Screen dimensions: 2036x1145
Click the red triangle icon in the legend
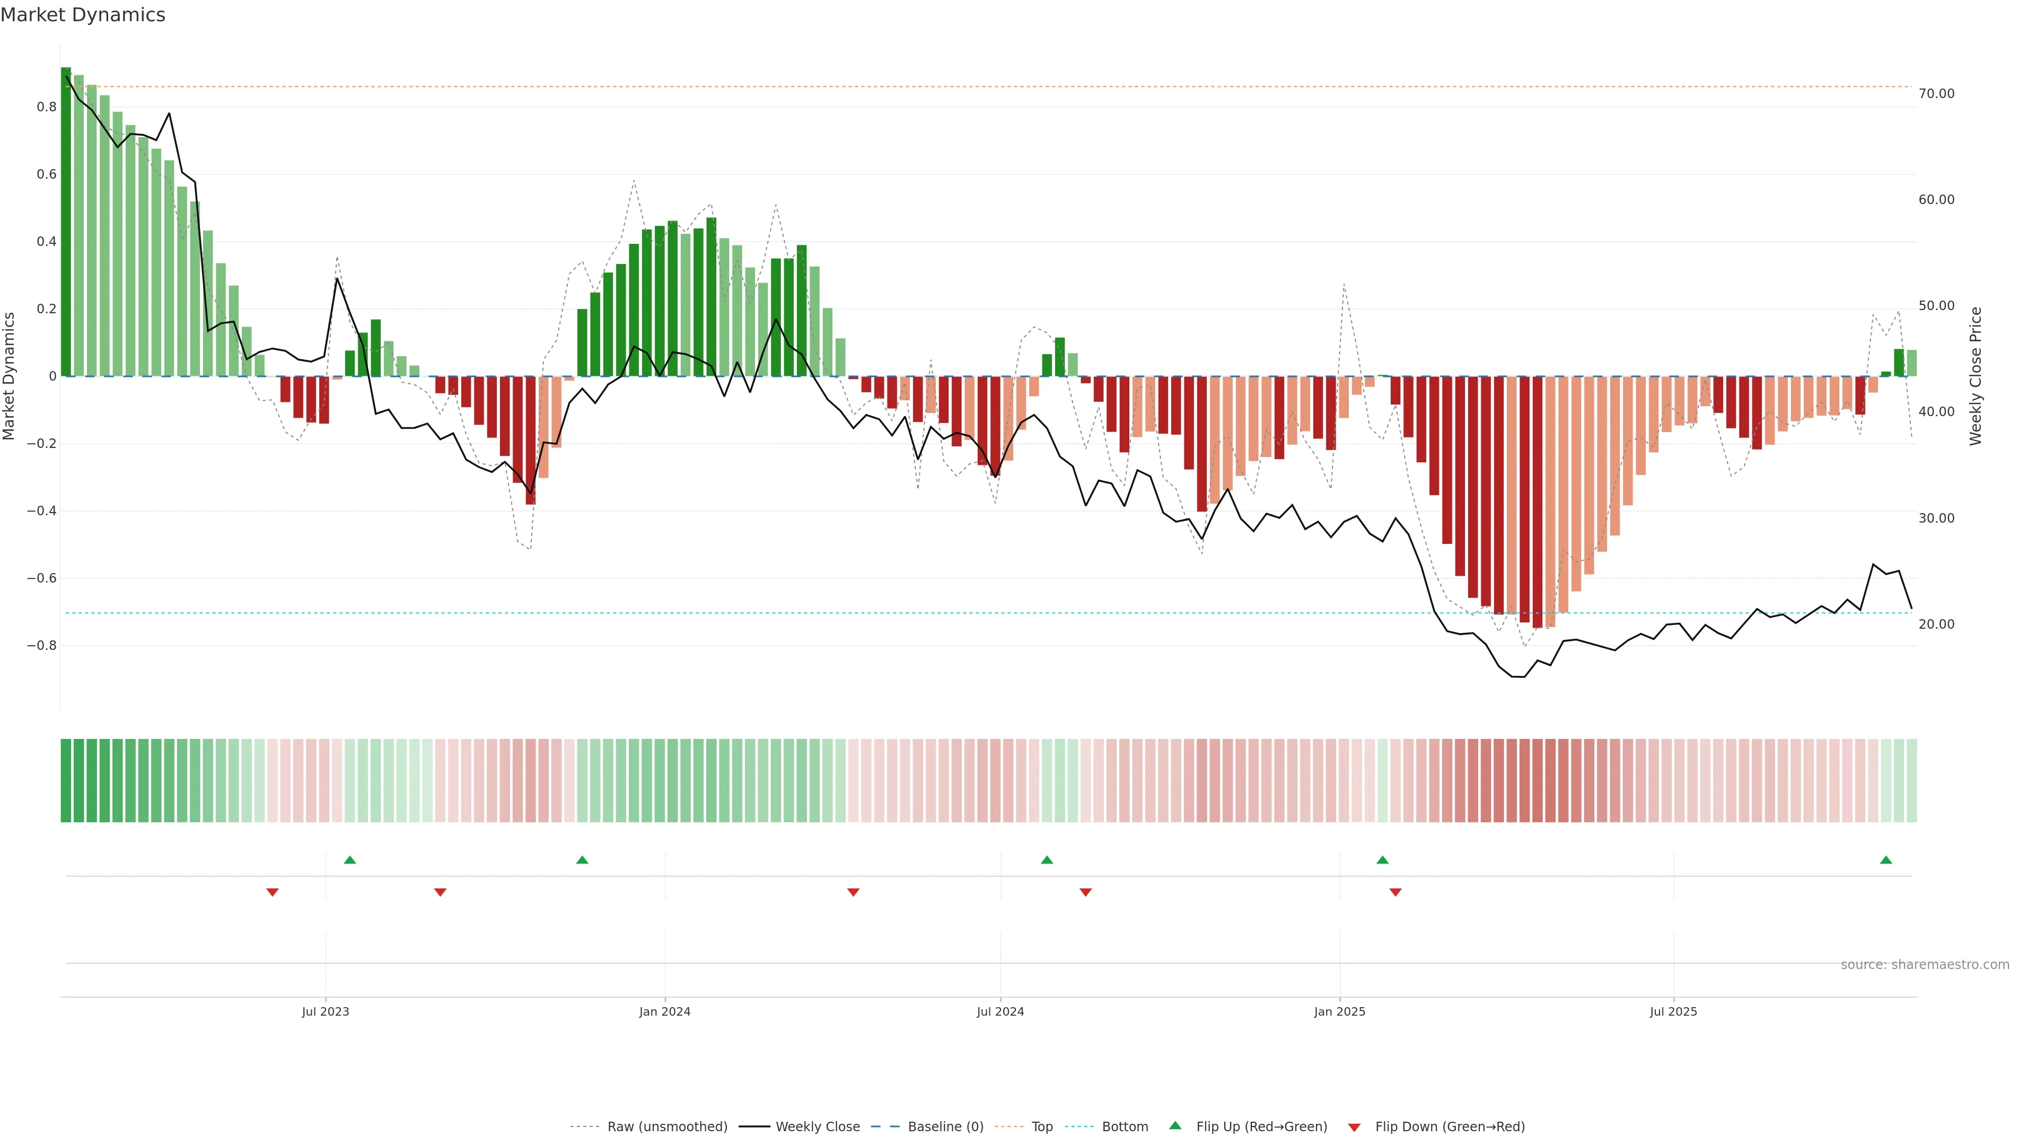coord(1354,1128)
